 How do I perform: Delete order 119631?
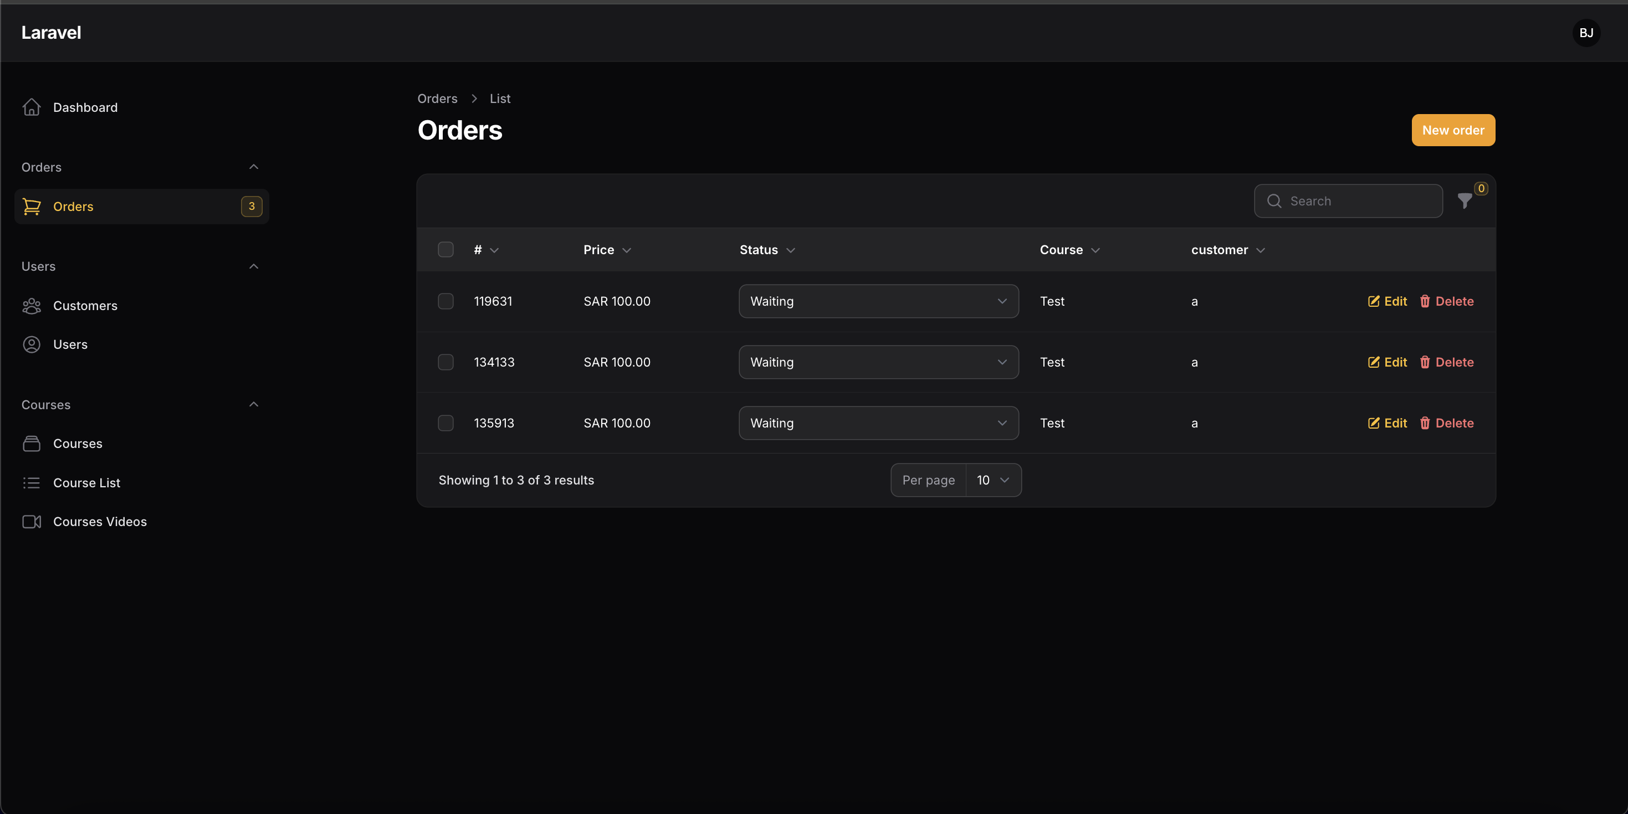tap(1447, 301)
